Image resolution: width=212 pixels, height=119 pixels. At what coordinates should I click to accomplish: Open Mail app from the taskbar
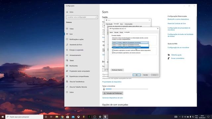point(73,117)
